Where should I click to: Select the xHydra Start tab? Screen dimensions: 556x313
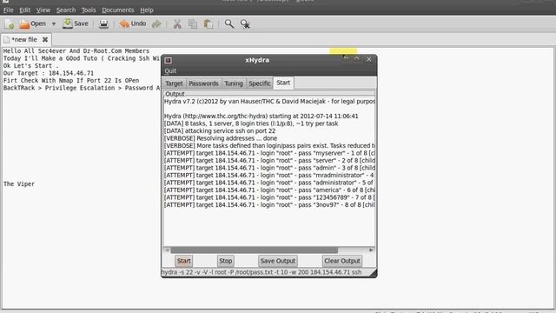click(283, 83)
